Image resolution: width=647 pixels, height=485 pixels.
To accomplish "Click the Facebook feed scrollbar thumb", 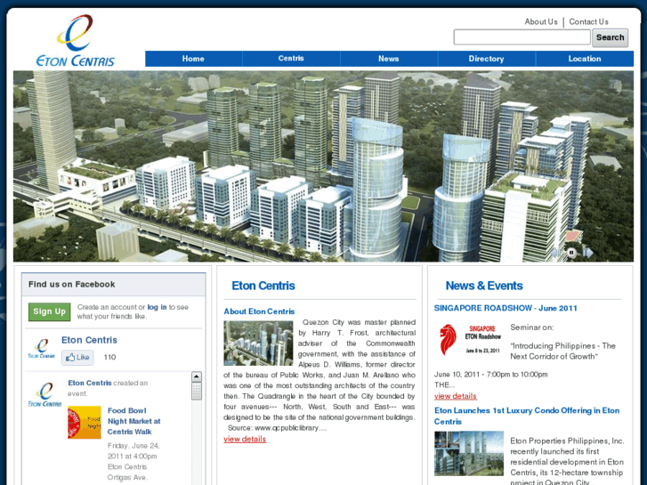I will tap(197, 391).
